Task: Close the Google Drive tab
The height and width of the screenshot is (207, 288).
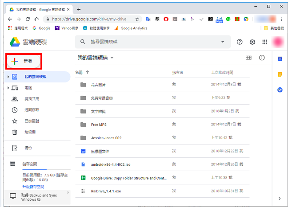Action: 68,9
